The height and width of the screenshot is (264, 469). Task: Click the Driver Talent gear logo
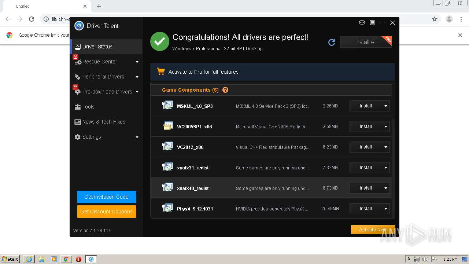click(x=79, y=26)
